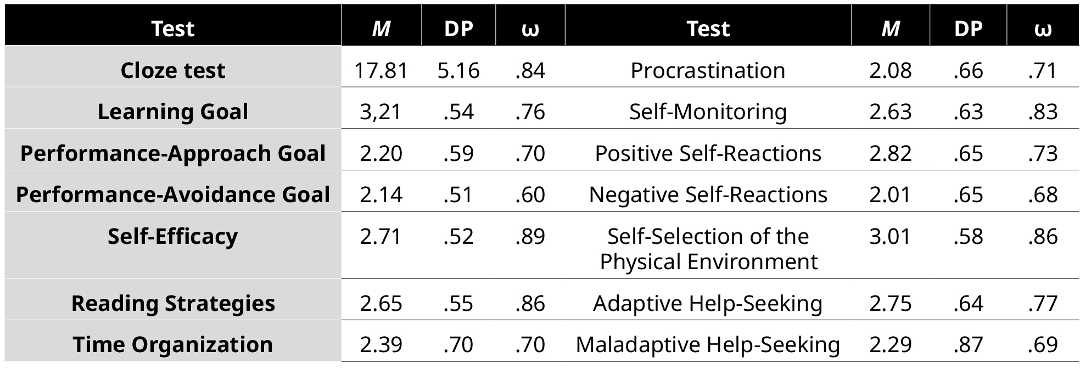Screen dimensions: 1080x373
Task: Click the Performance-Approach Goal row label
Action: coord(172,153)
